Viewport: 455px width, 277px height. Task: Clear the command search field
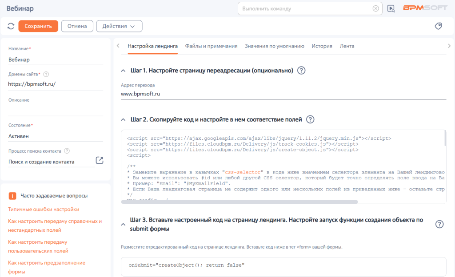pos(375,9)
